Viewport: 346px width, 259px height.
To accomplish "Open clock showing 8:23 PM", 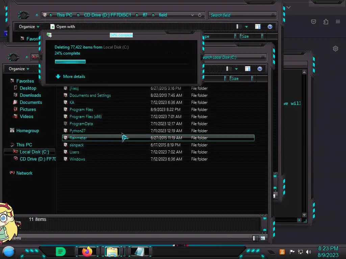I will pos(328,252).
